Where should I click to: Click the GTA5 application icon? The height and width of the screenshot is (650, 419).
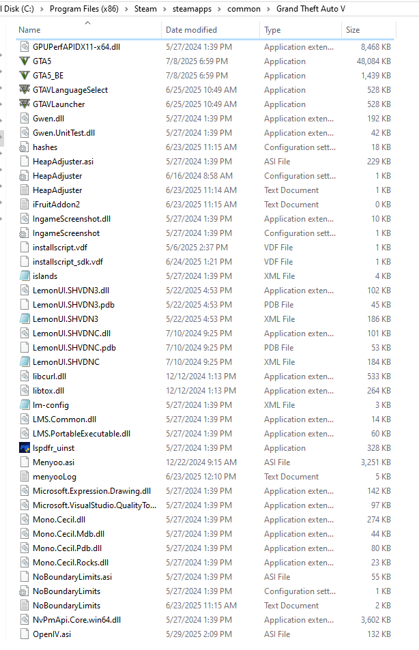[25, 61]
